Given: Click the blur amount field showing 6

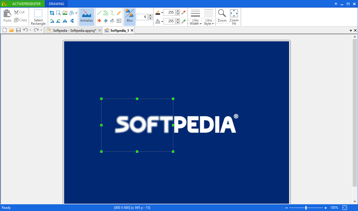Looking at the screenshot, I should pos(142,17).
